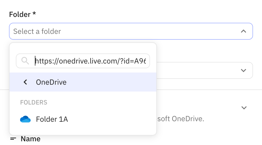Image resolution: width=262 pixels, height=145 pixels.
Task: Click the lines icon left of Name
Action: [13, 139]
